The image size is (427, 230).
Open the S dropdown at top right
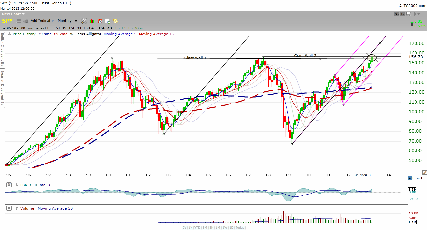click(x=397, y=14)
